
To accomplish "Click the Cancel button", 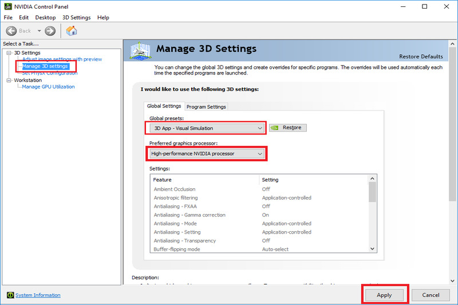I will (x=431, y=295).
